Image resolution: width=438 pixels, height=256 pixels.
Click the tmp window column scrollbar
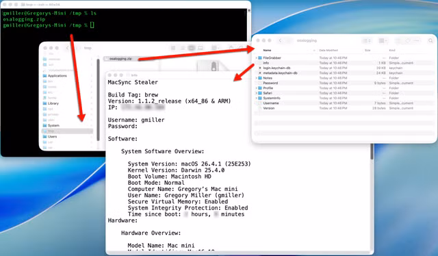pos(98,99)
